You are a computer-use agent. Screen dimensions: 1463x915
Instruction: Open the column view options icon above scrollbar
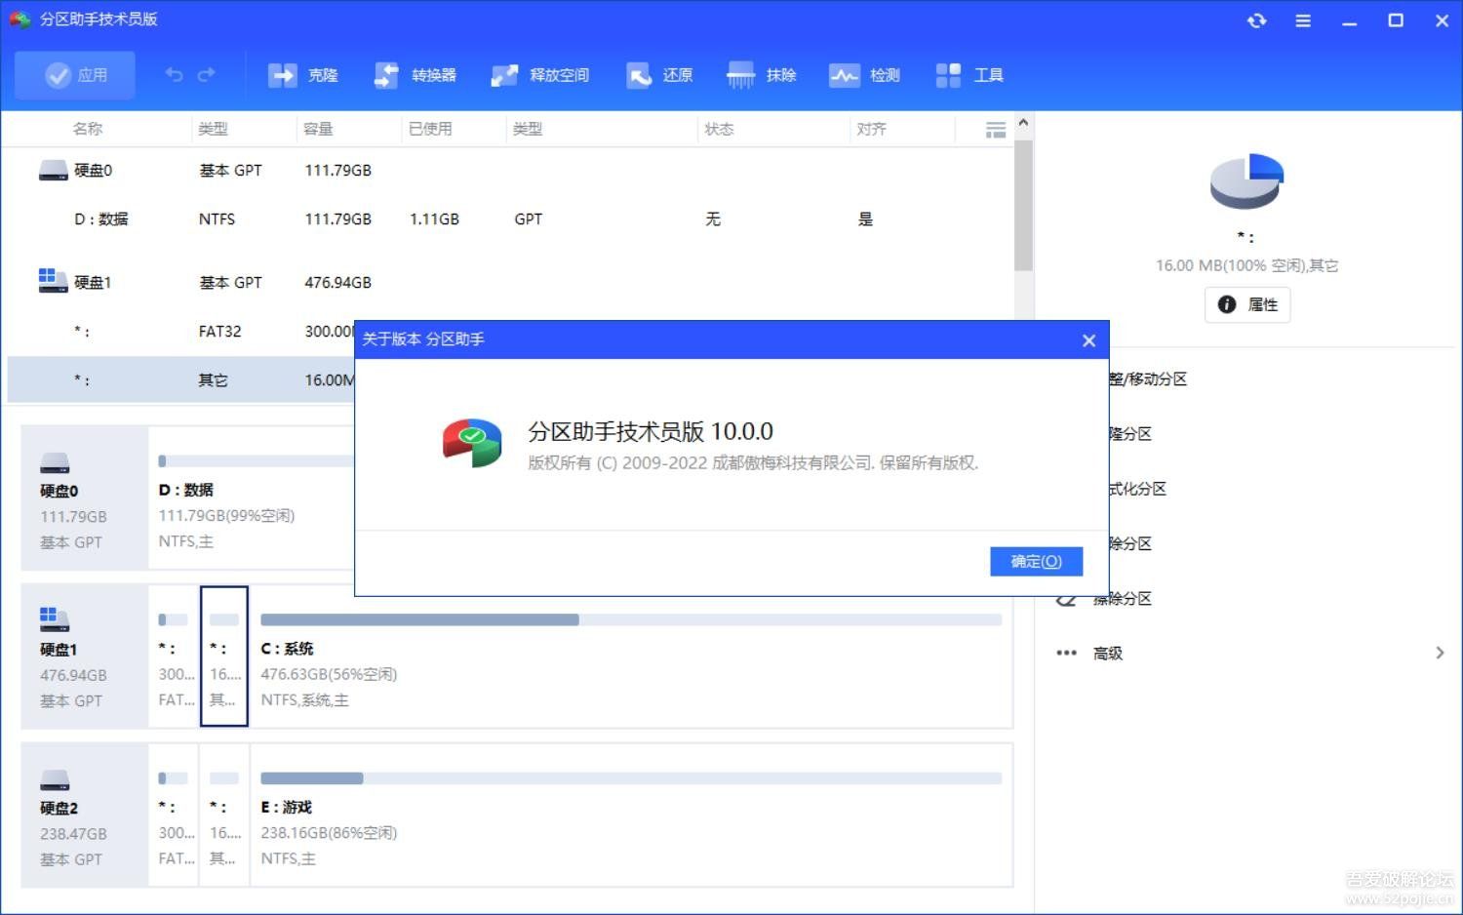pos(996,128)
